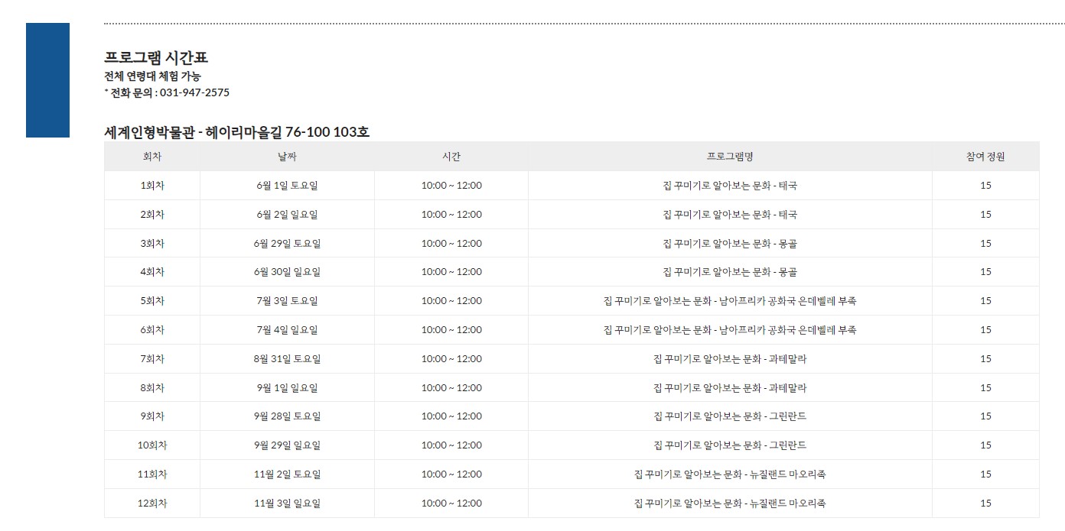Click the 그린란드 program in 10회차 row

coord(730,445)
